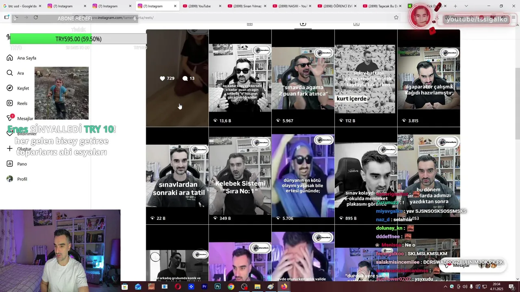Open a new browser tab with plus
Viewport: 520px width, 292px height.
455,6
